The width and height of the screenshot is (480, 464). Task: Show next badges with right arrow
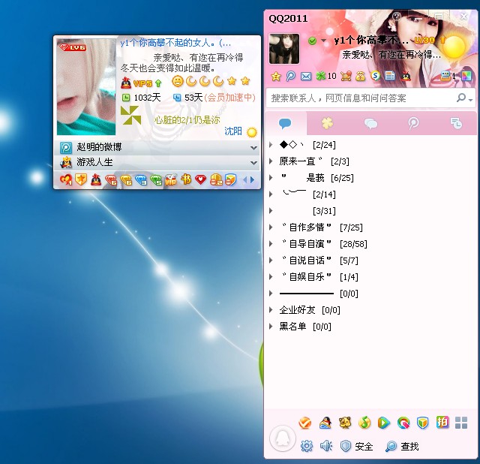pos(252,180)
